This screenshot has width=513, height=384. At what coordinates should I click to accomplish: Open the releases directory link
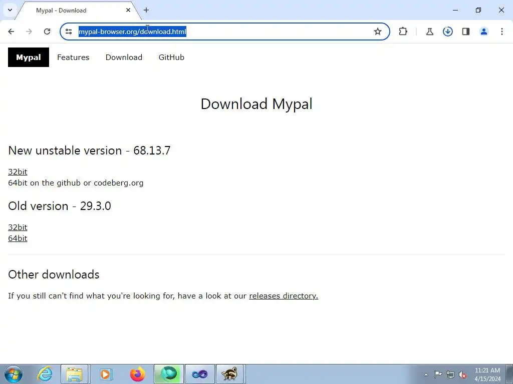tap(284, 296)
